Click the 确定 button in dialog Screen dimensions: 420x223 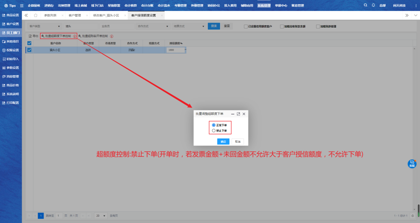point(223,142)
